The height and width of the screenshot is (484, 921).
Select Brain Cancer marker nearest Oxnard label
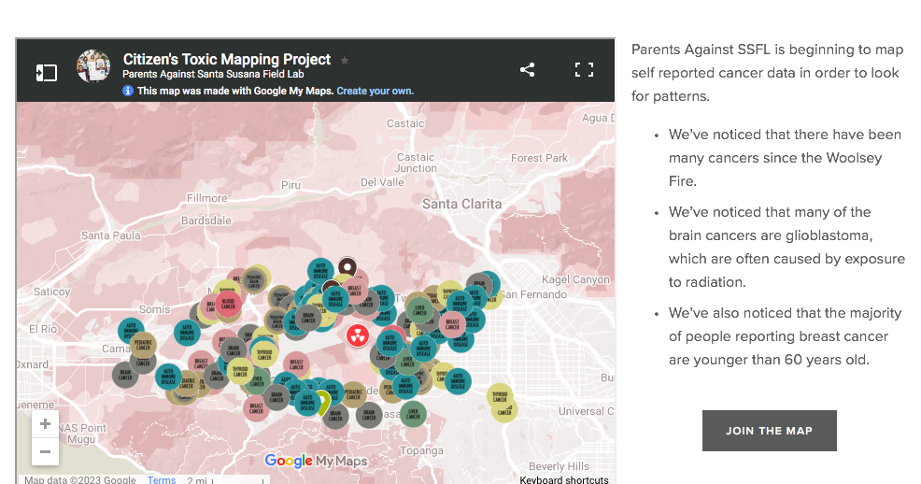point(125,374)
